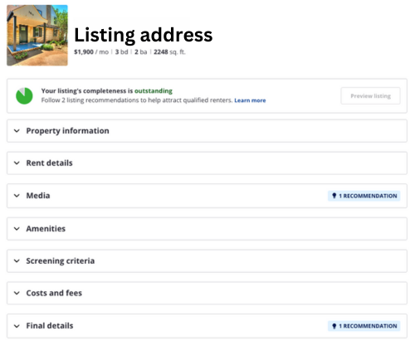Select the Media heading text
The height and width of the screenshot is (345, 415).
tap(38, 196)
